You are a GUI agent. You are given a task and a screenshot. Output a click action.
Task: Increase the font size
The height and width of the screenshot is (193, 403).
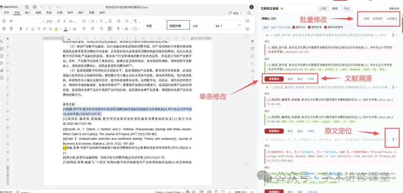[58, 21]
